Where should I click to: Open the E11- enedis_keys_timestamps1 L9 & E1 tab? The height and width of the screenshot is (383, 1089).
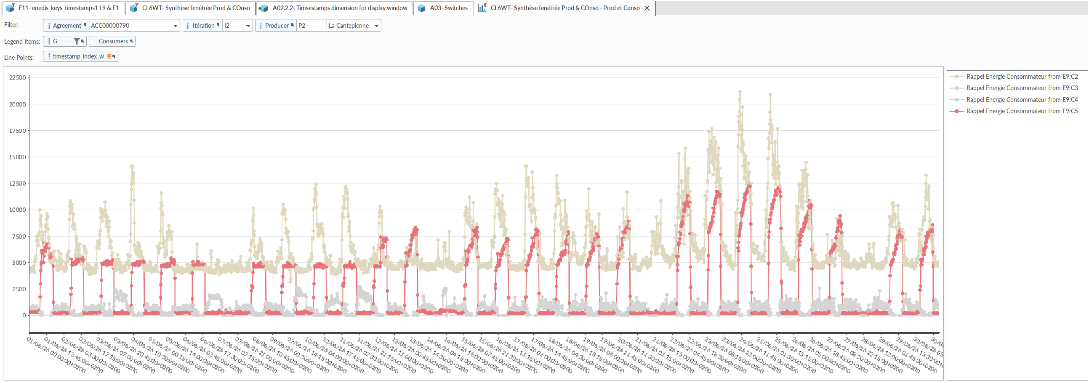[x=64, y=8]
